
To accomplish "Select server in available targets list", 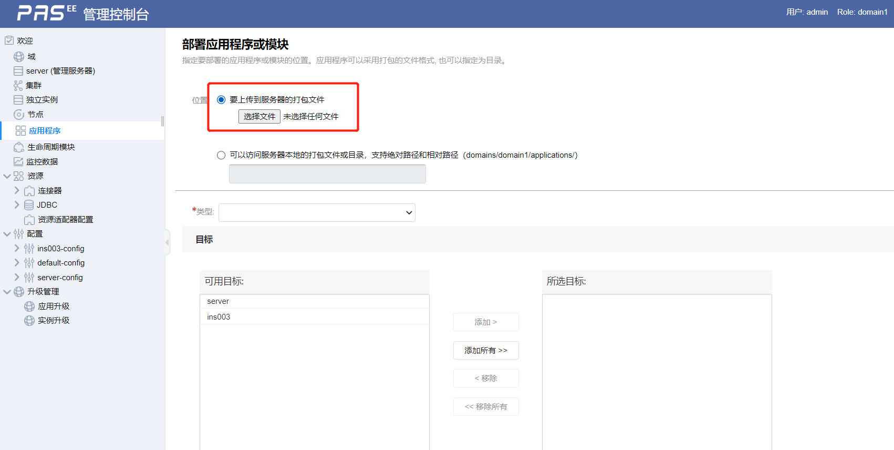I will pos(315,301).
